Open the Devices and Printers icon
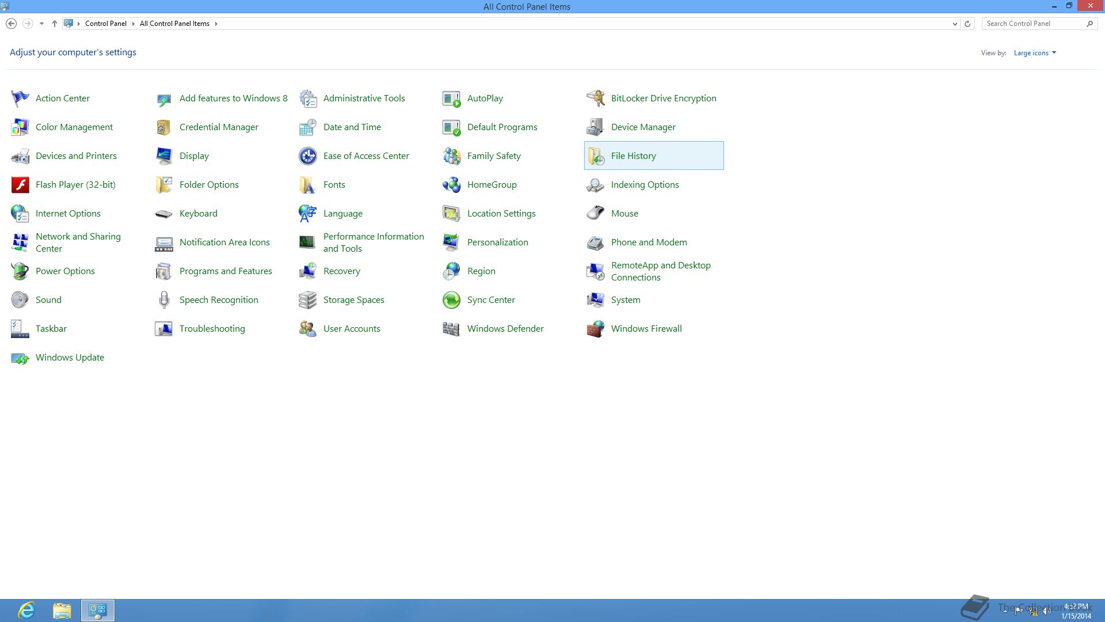The width and height of the screenshot is (1105, 622). 20,156
